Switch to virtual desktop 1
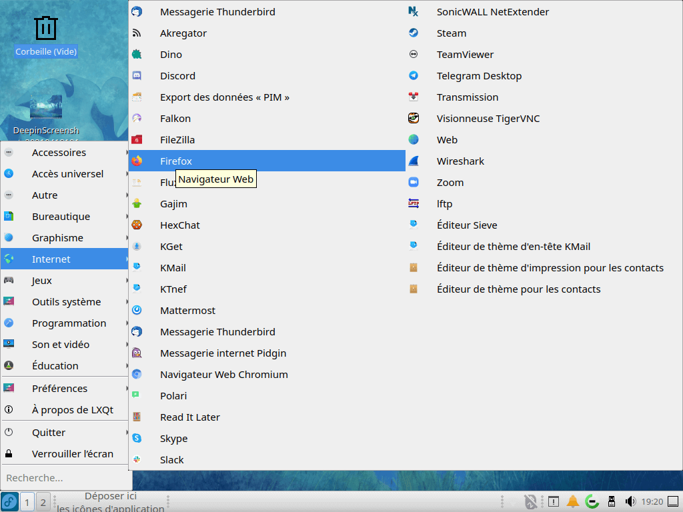Screen dimensions: 683x512 click(x=27, y=503)
